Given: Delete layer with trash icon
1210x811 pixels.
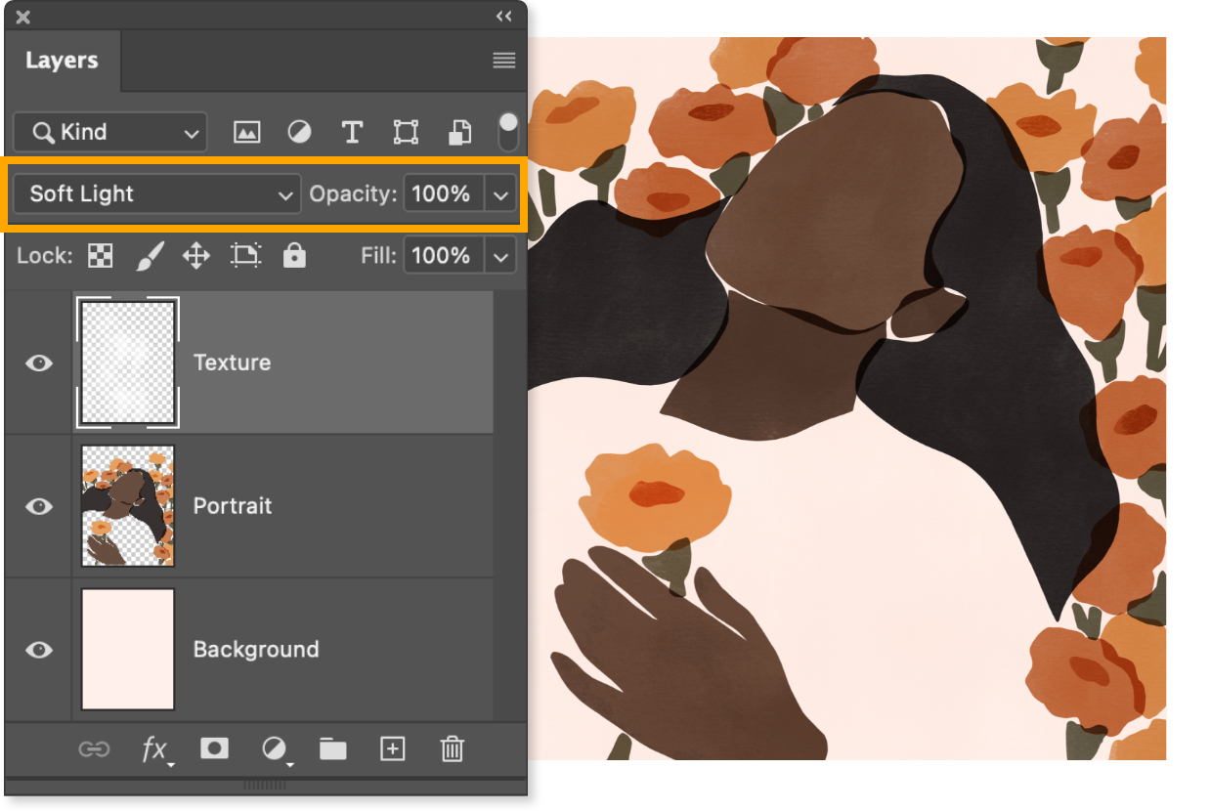Looking at the screenshot, I should pos(452,748).
